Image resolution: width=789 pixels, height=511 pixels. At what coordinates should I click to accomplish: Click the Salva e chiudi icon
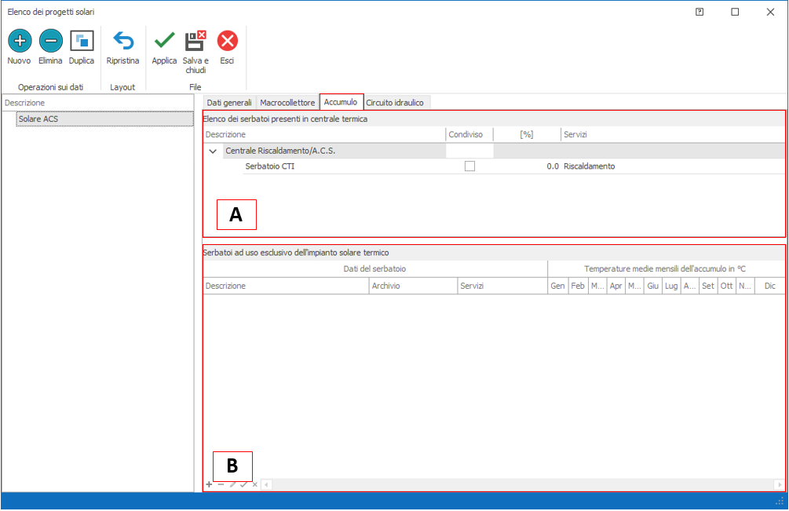(x=195, y=41)
